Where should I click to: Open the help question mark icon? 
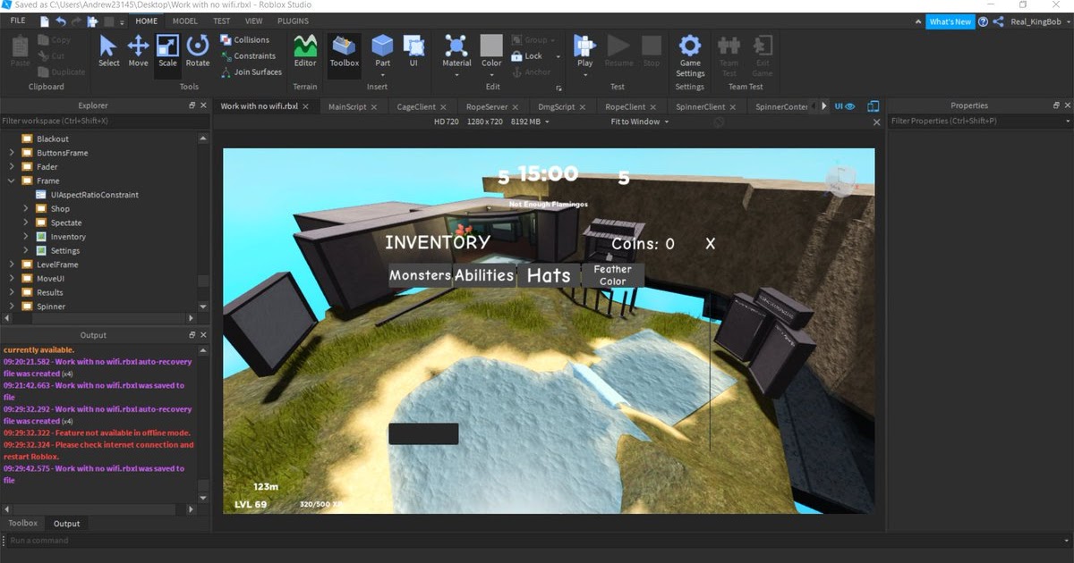(984, 21)
